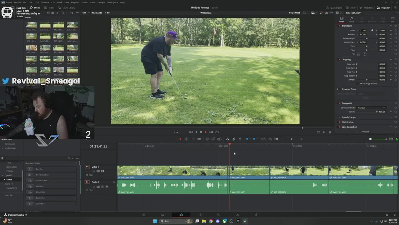
Task: Mute using the speaker volume icon
Action: pyautogui.click(x=371, y=139)
